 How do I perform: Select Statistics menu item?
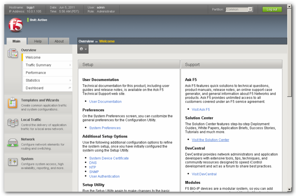tap(47, 80)
